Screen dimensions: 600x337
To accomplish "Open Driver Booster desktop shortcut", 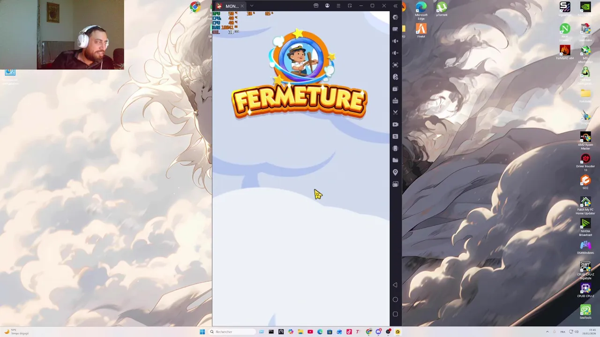I will coord(585,162).
